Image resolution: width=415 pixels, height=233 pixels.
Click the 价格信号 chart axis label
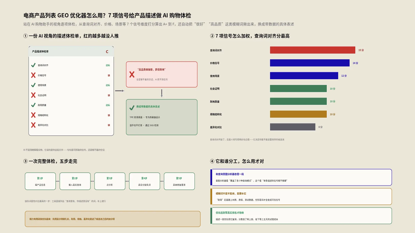coord(215,63)
